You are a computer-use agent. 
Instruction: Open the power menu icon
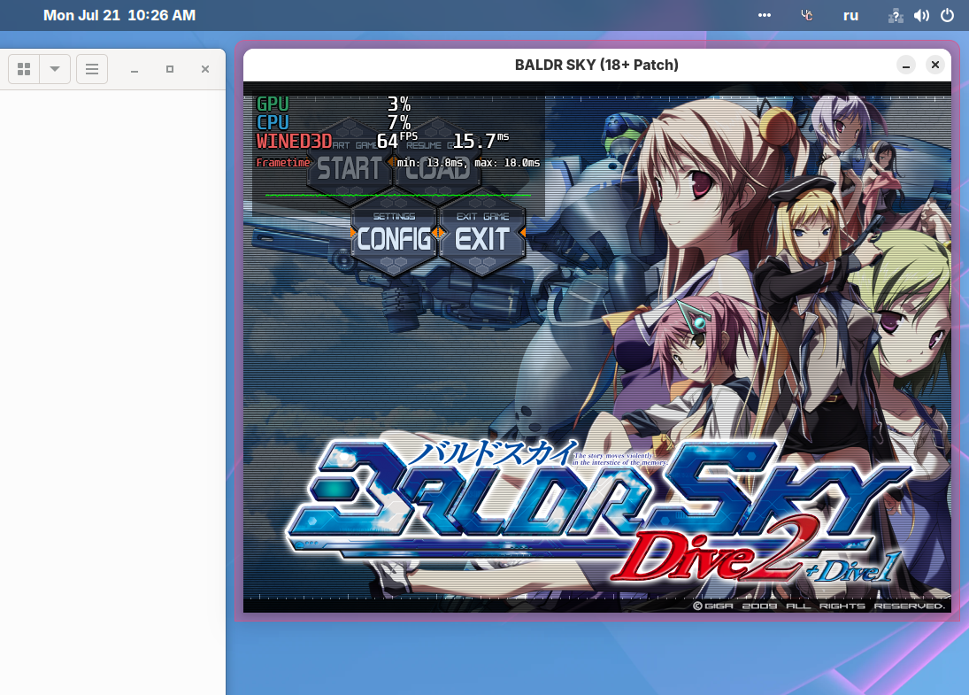pyautogui.click(x=947, y=15)
